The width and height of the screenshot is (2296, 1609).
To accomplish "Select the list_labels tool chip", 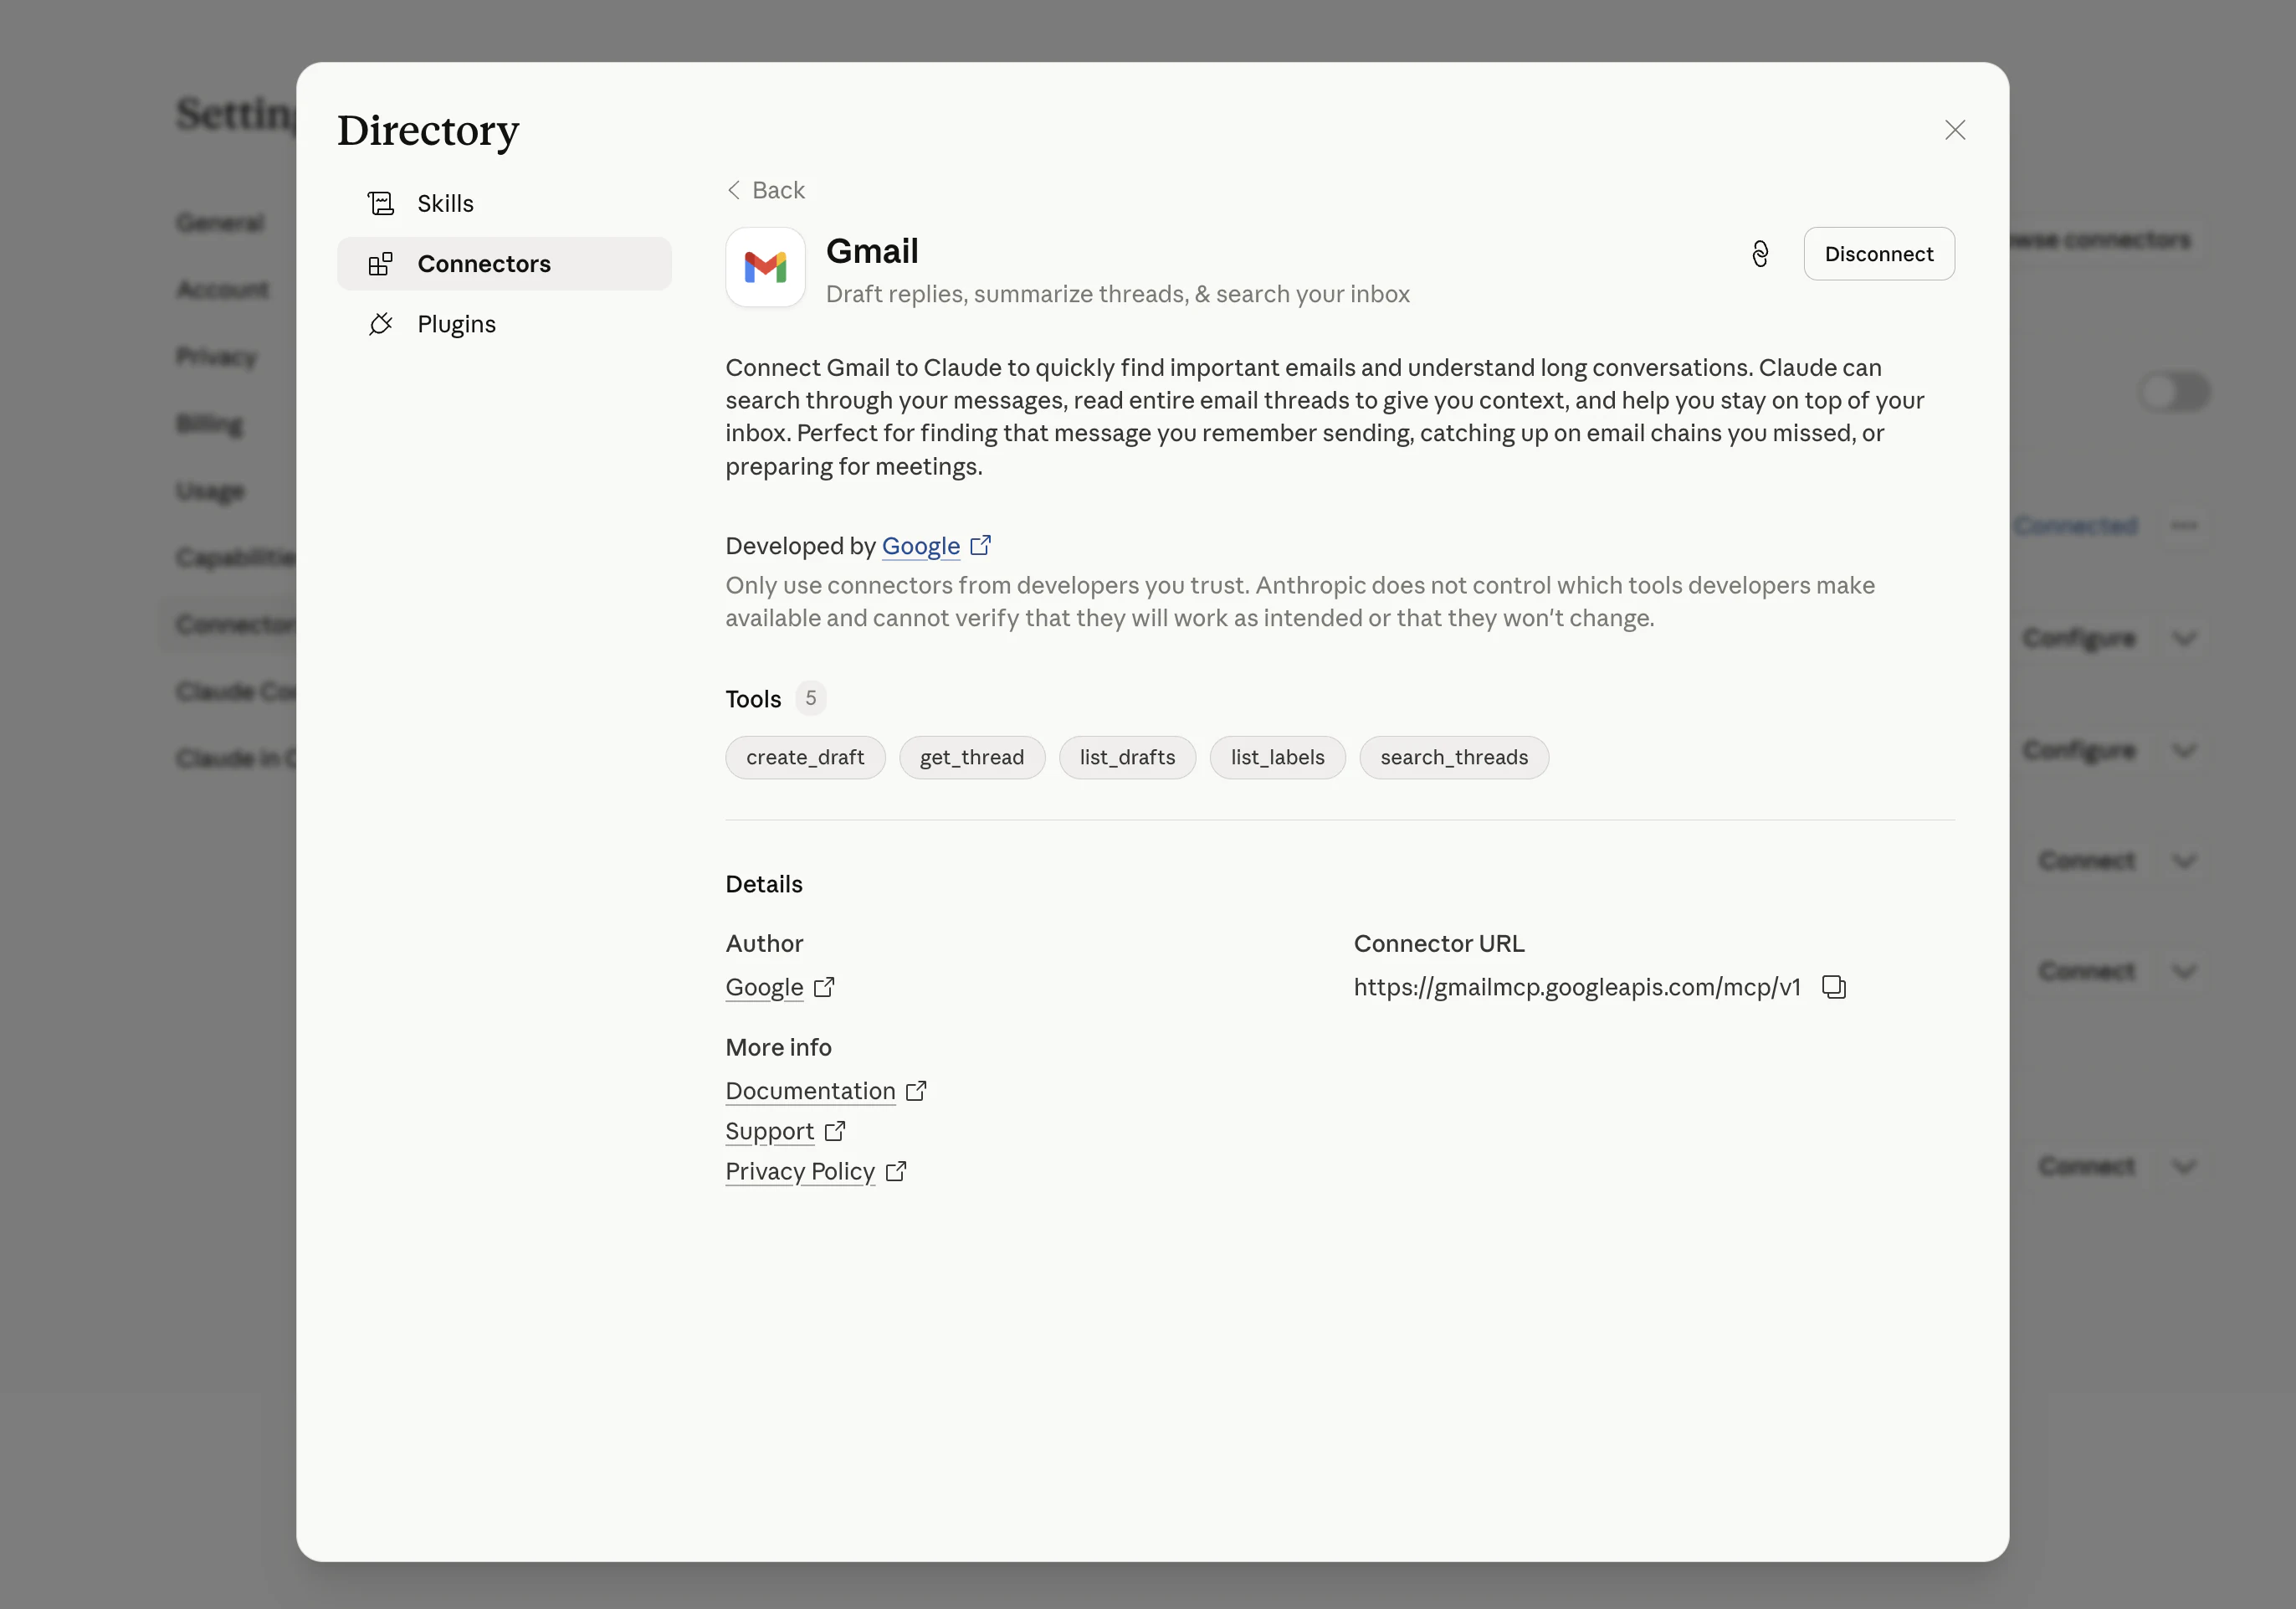I will click(1277, 758).
